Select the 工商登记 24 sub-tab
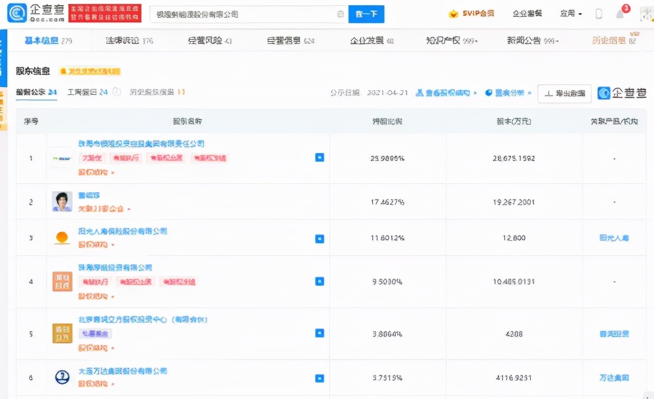The width and height of the screenshot is (654, 399). pyautogui.click(x=88, y=92)
